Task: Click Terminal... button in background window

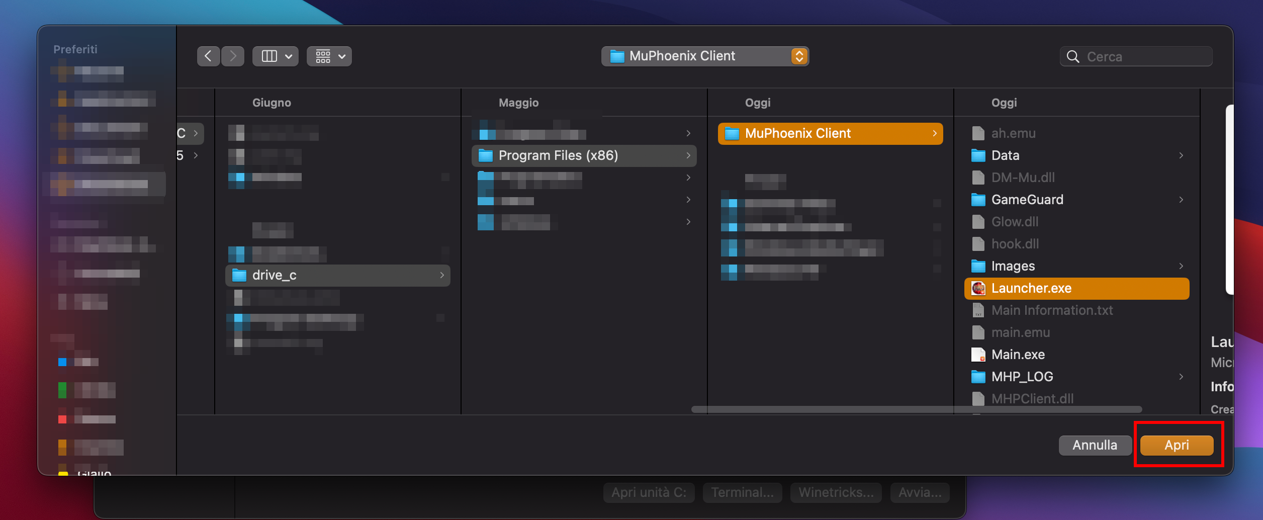Action: click(x=743, y=493)
